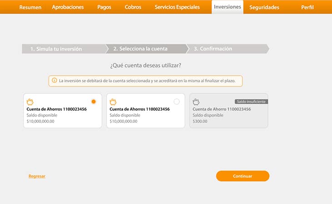Switch to the Seguridades tab
Viewport: 332px width, 204px height.
(264, 7)
